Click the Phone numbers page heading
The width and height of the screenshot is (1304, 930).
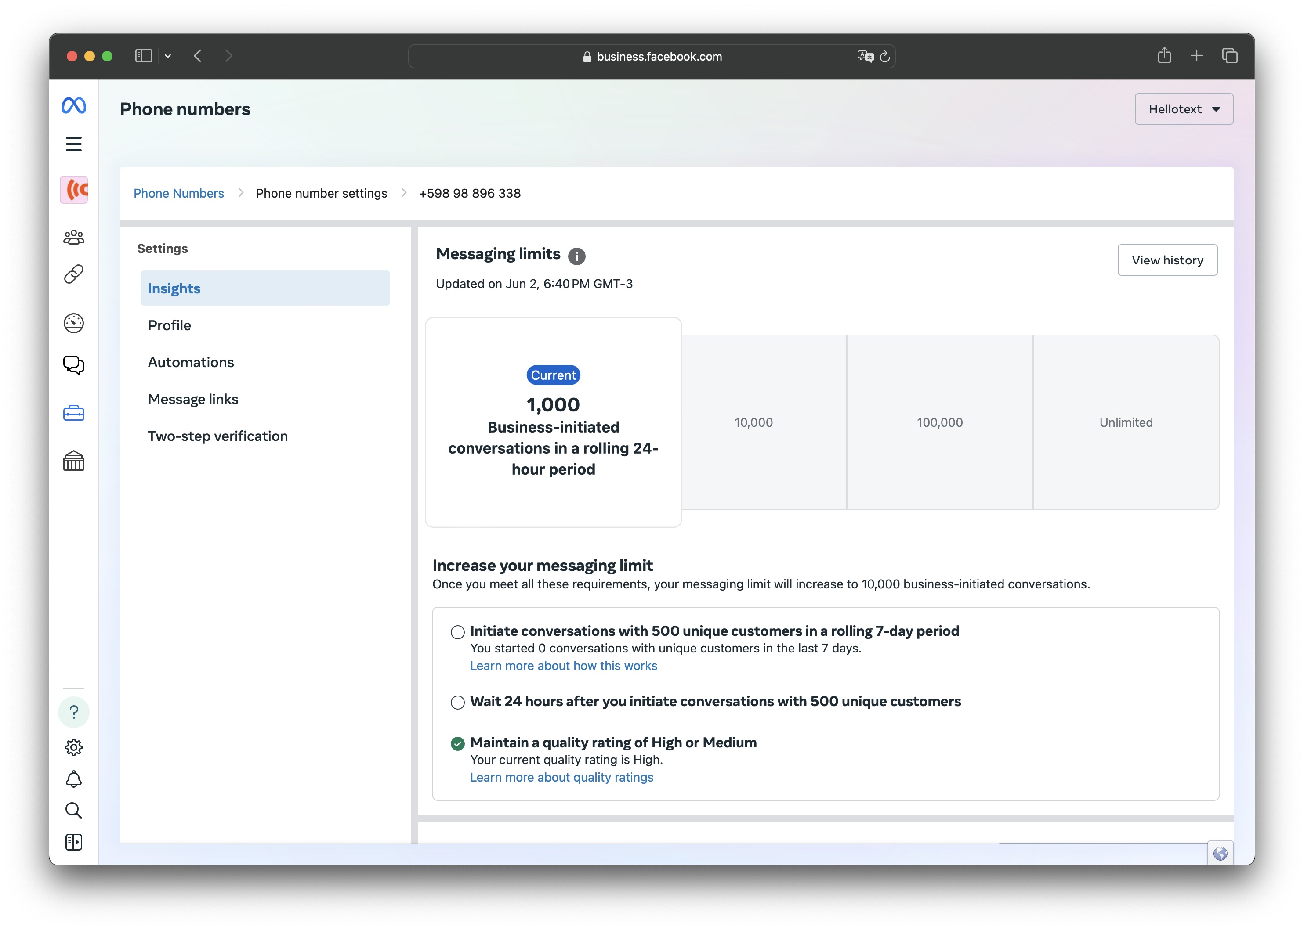[185, 109]
